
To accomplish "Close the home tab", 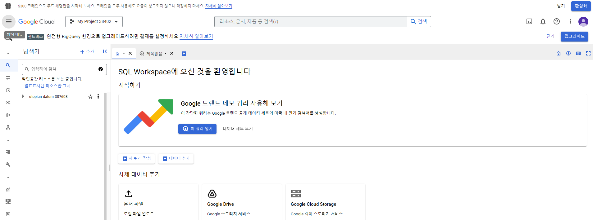I will tap(130, 53).
